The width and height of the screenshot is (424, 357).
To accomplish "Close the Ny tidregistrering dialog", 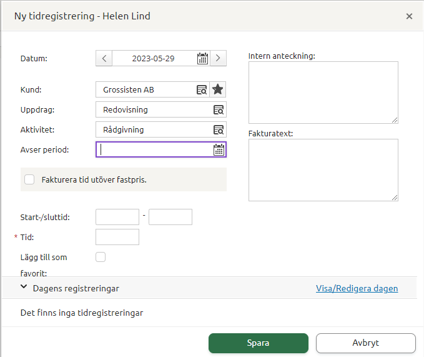I will 409,16.
